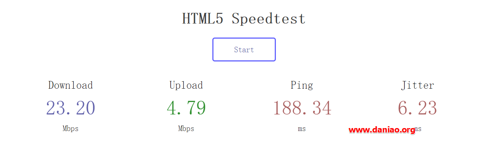
Task: Select the 23.20 download speed value
Action: click(x=71, y=108)
